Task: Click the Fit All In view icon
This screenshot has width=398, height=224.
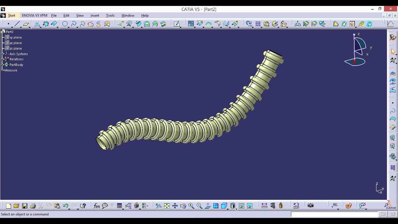Action: coord(167,206)
